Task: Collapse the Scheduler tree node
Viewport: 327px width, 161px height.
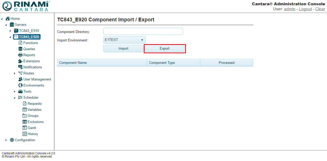Action: (15, 98)
